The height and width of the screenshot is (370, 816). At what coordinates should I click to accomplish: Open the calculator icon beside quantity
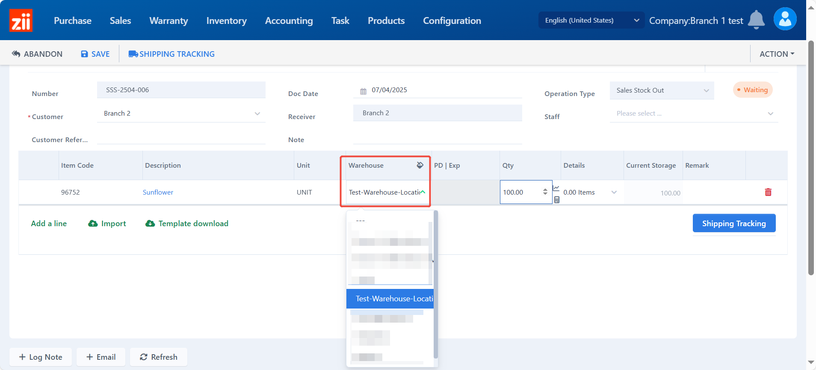(556, 200)
